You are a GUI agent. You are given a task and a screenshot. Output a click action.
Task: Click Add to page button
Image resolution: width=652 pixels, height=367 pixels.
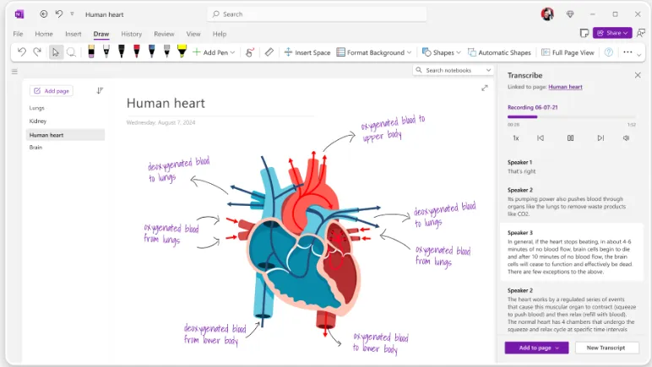(x=536, y=348)
